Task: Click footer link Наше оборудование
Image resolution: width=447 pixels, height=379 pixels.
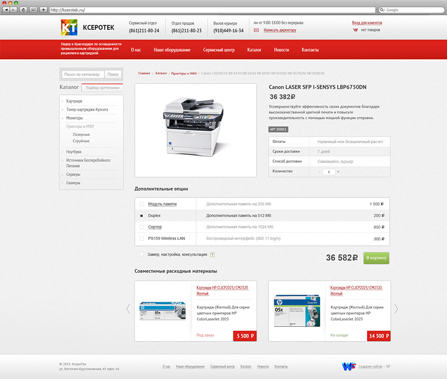Action: (190, 366)
